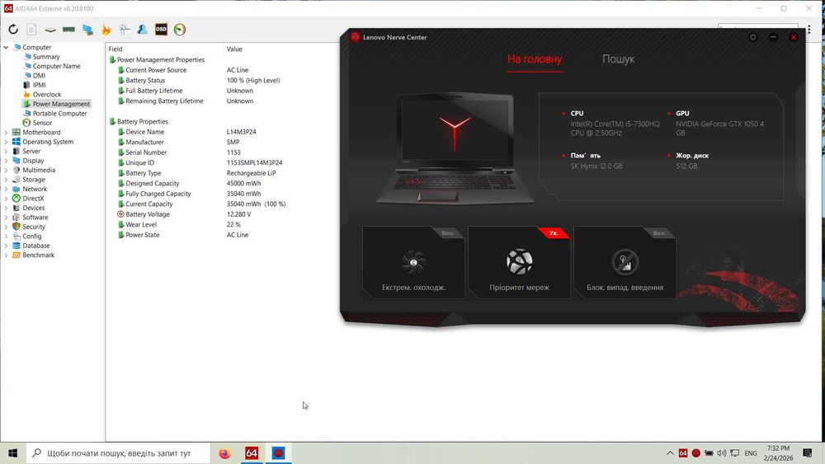Expand the Multimedia tree node
Viewport: 825px width, 464px height.
(x=6, y=171)
